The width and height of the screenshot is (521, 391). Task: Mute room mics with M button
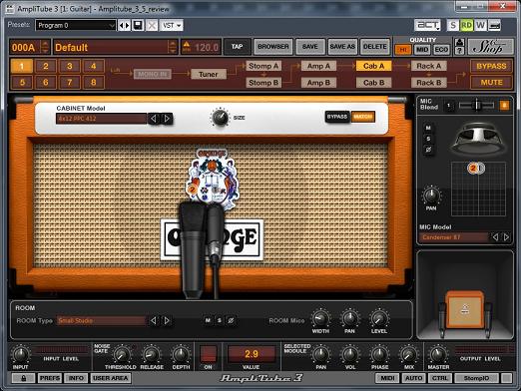pyautogui.click(x=208, y=320)
